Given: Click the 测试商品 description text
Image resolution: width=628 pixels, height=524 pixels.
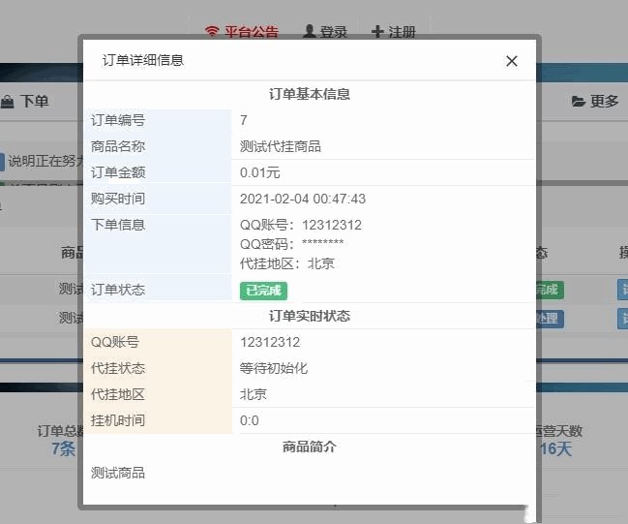Looking at the screenshot, I should coord(118,473).
